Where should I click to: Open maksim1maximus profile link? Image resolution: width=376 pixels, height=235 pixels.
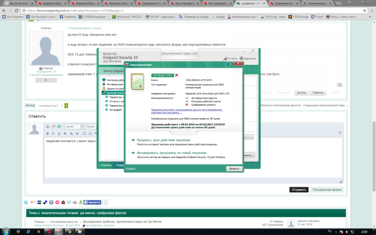pyautogui.click(x=308, y=221)
